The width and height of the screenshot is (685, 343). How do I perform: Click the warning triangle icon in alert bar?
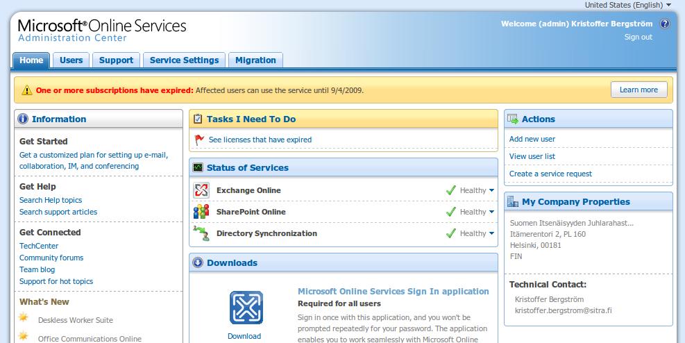[x=27, y=90]
